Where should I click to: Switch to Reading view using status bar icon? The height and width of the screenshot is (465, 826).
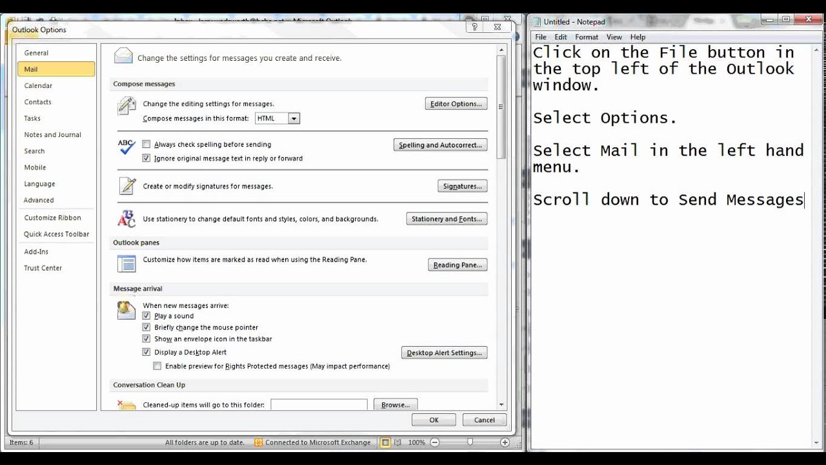pos(398,442)
